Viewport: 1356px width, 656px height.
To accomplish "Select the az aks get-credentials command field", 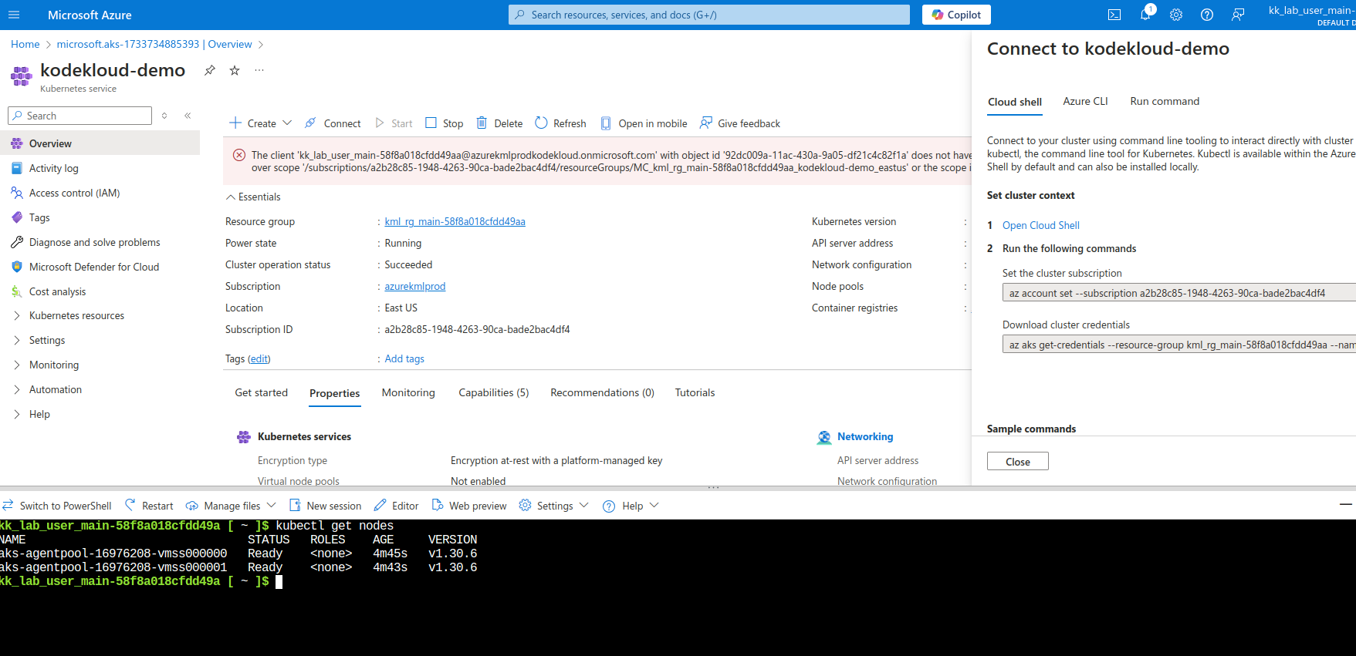I will click(1179, 345).
